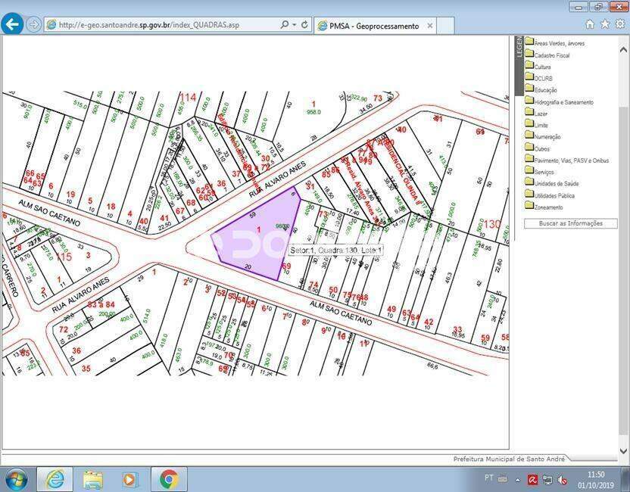Expand the Hidrografia e Saneamento folder
Screen dimensions: 630x492
(530, 101)
